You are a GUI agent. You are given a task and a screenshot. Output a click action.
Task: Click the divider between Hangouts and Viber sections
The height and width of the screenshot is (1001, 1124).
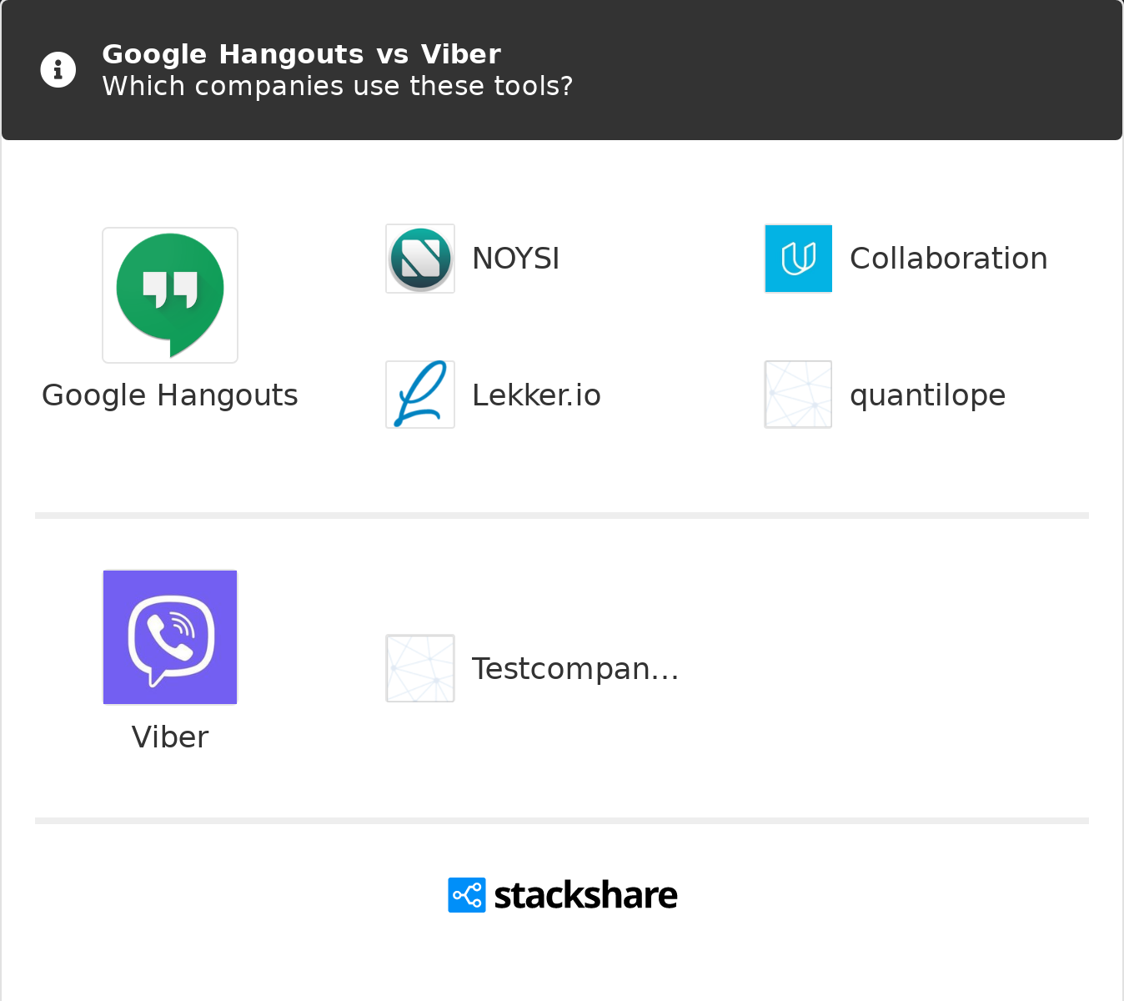coord(562,516)
